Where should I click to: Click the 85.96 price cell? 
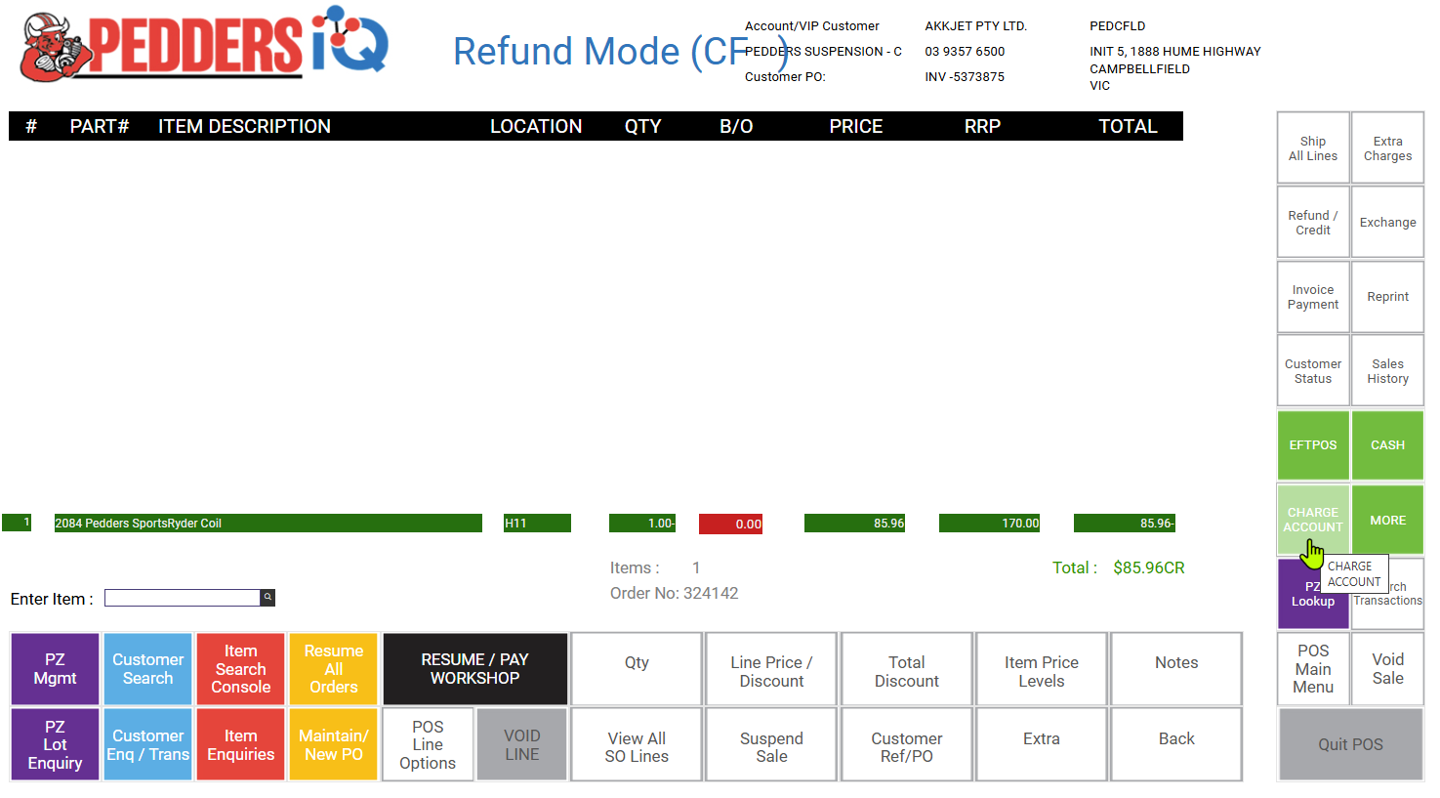tap(854, 524)
